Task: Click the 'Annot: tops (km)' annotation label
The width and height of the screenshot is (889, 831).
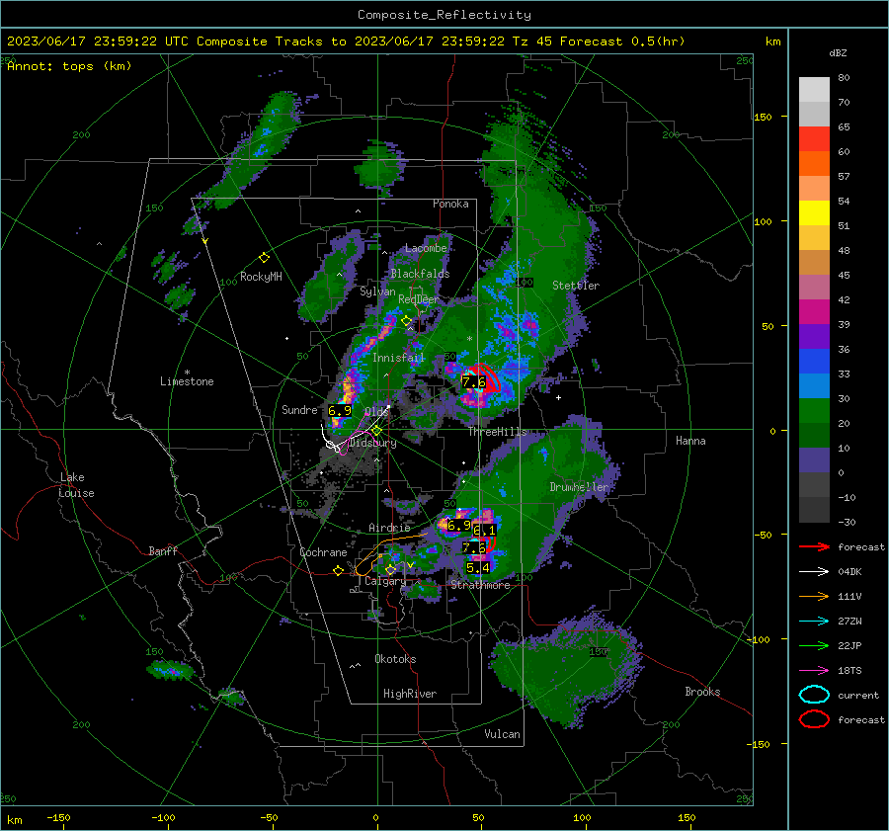Action: click(69, 66)
